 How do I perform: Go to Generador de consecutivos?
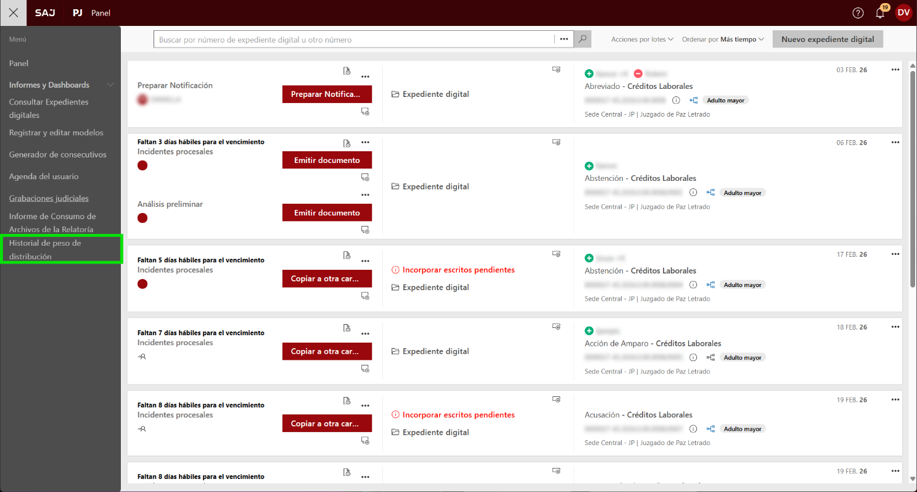coord(57,154)
